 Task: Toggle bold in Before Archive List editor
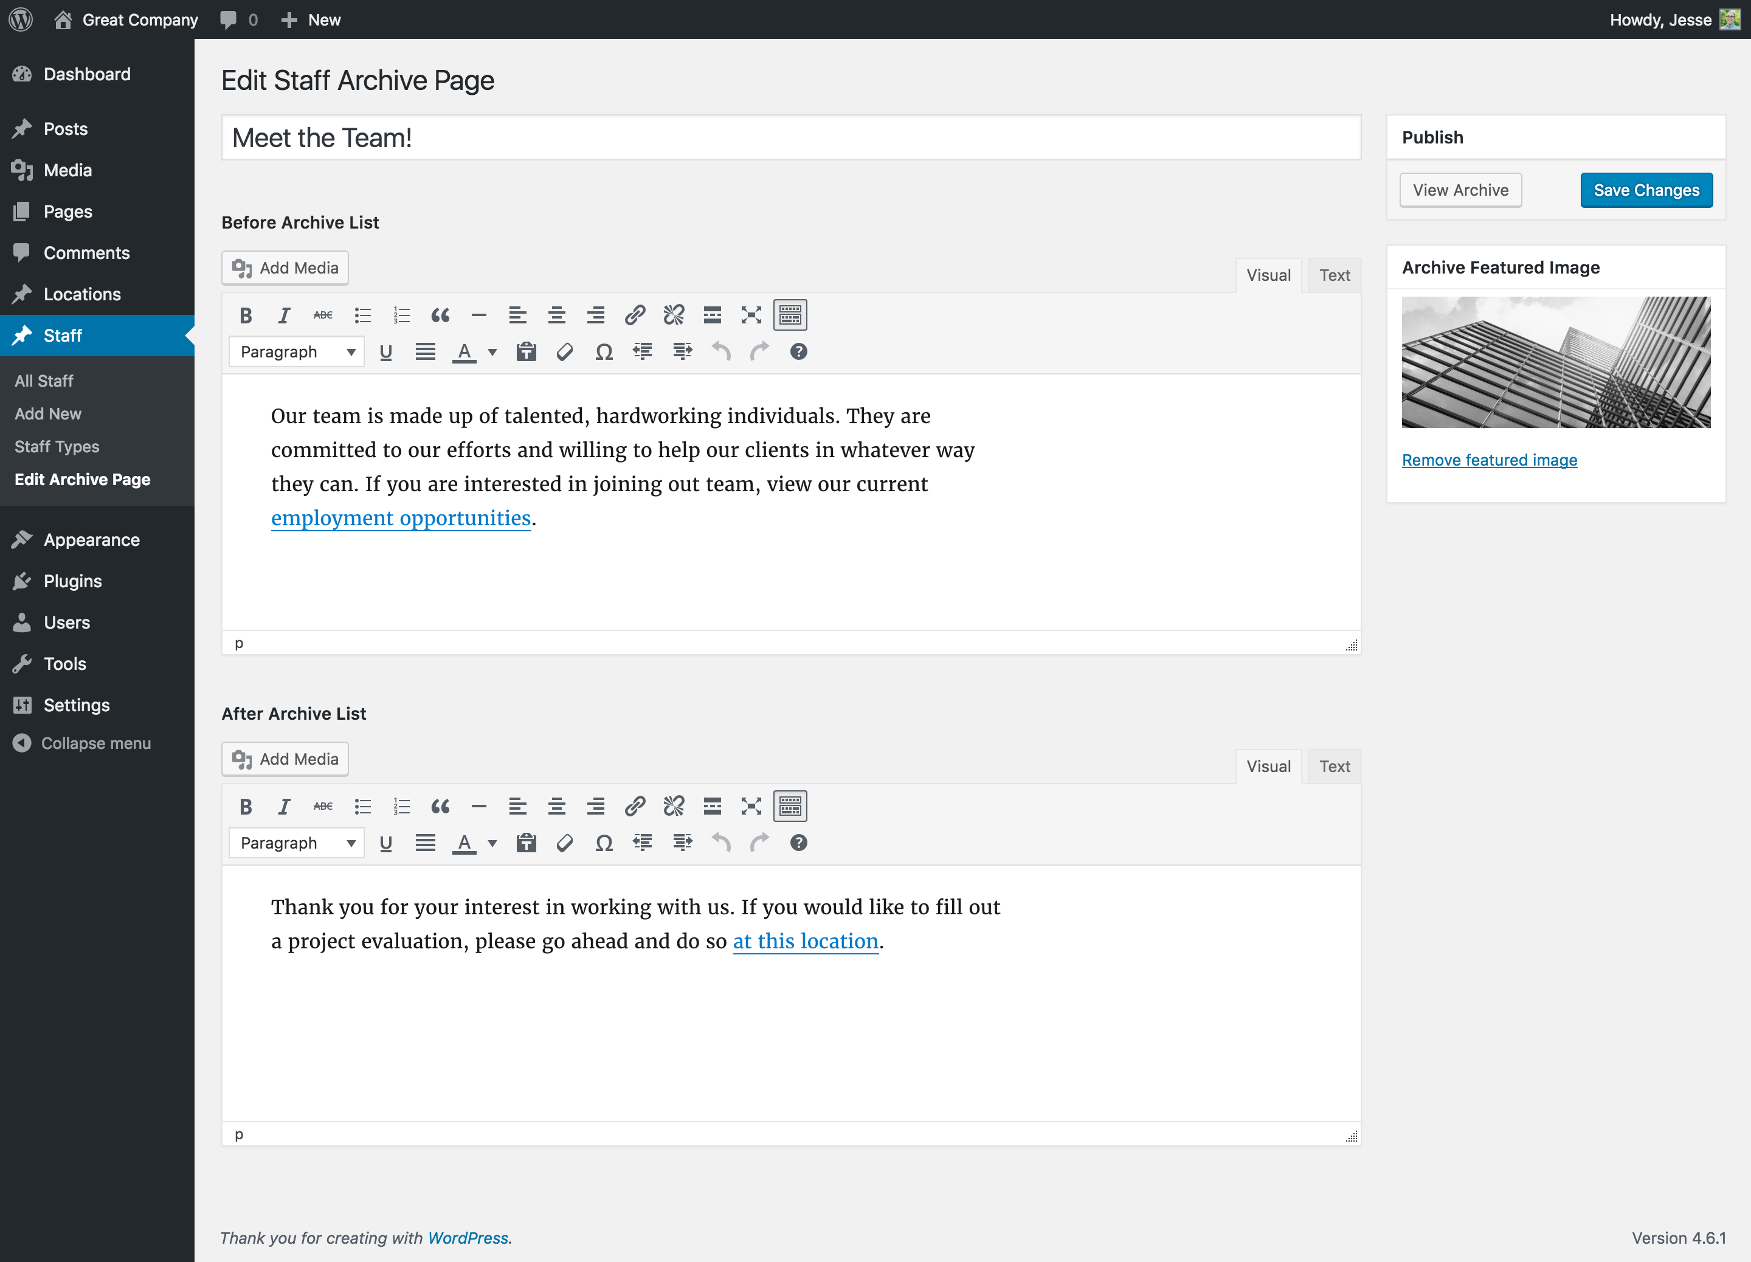246,315
